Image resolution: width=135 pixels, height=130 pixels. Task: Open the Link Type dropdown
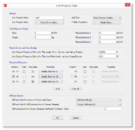pos(107,18)
